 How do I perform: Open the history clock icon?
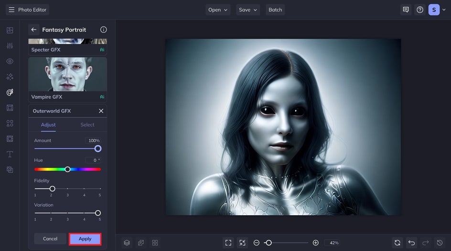(440, 243)
